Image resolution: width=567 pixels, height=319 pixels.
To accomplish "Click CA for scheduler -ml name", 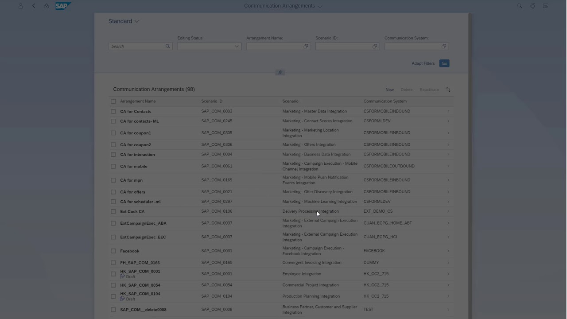I will pyautogui.click(x=140, y=202).
